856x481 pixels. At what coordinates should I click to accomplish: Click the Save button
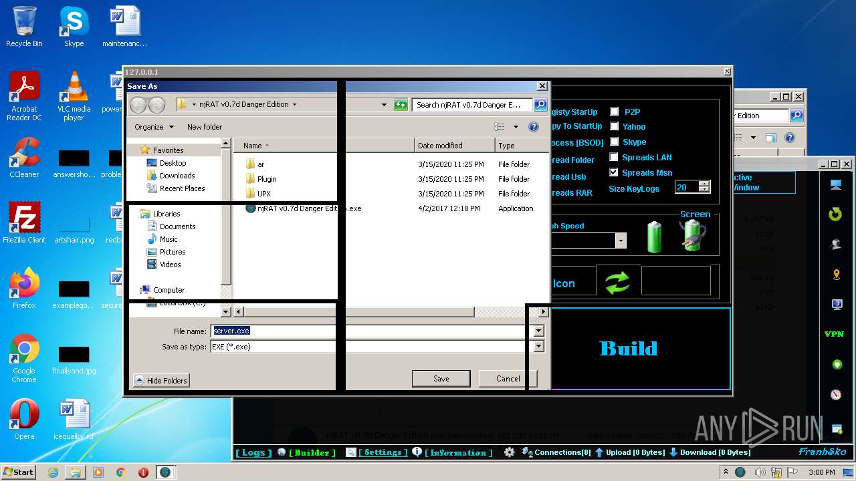(441, 379)
